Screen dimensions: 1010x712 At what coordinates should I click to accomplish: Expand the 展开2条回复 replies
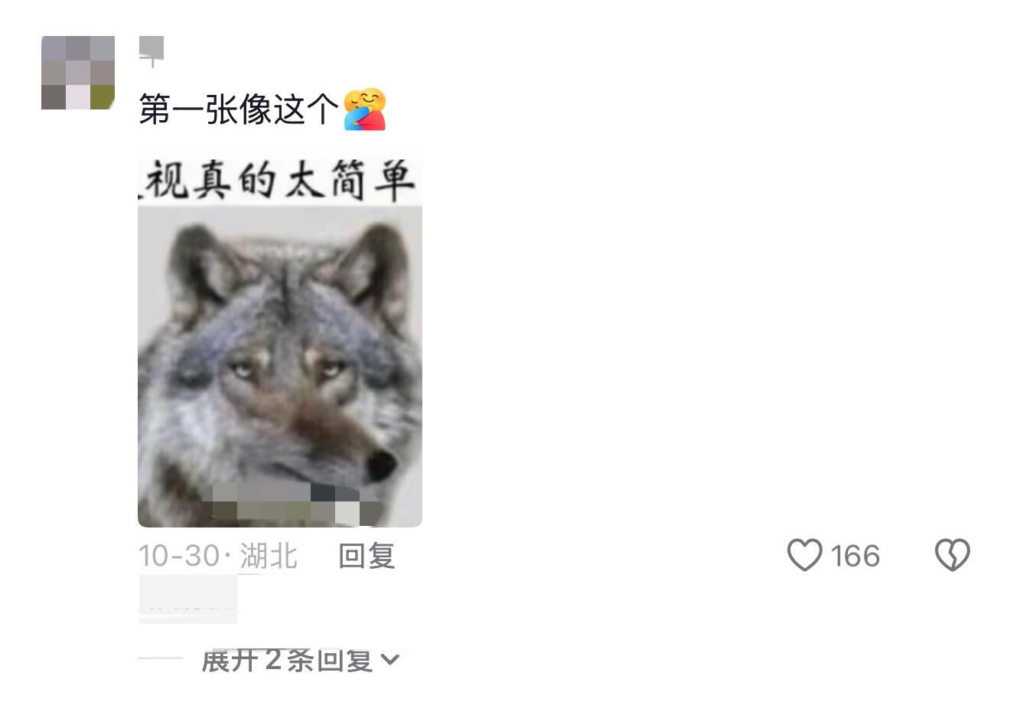click(300, 659)
